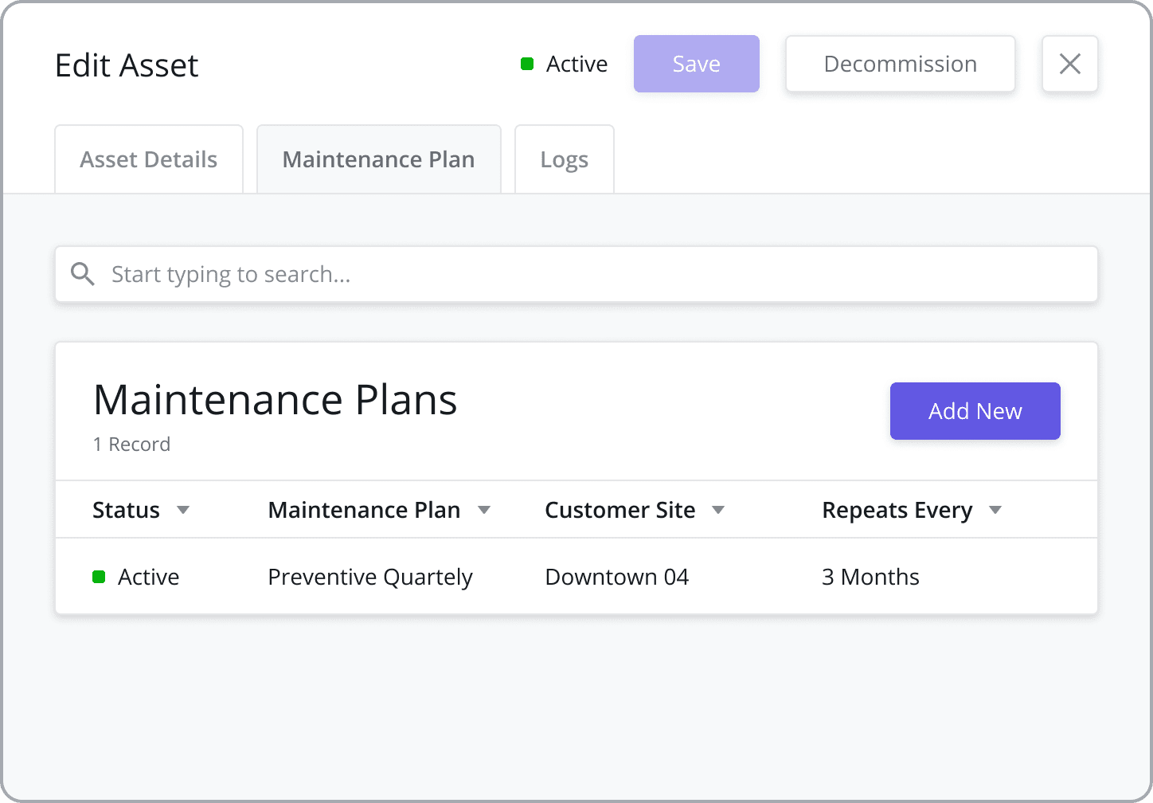Open the Maintenance Plan column sort arrow
The height and width of the screenshot is (803, 1153).
point(484,510)
